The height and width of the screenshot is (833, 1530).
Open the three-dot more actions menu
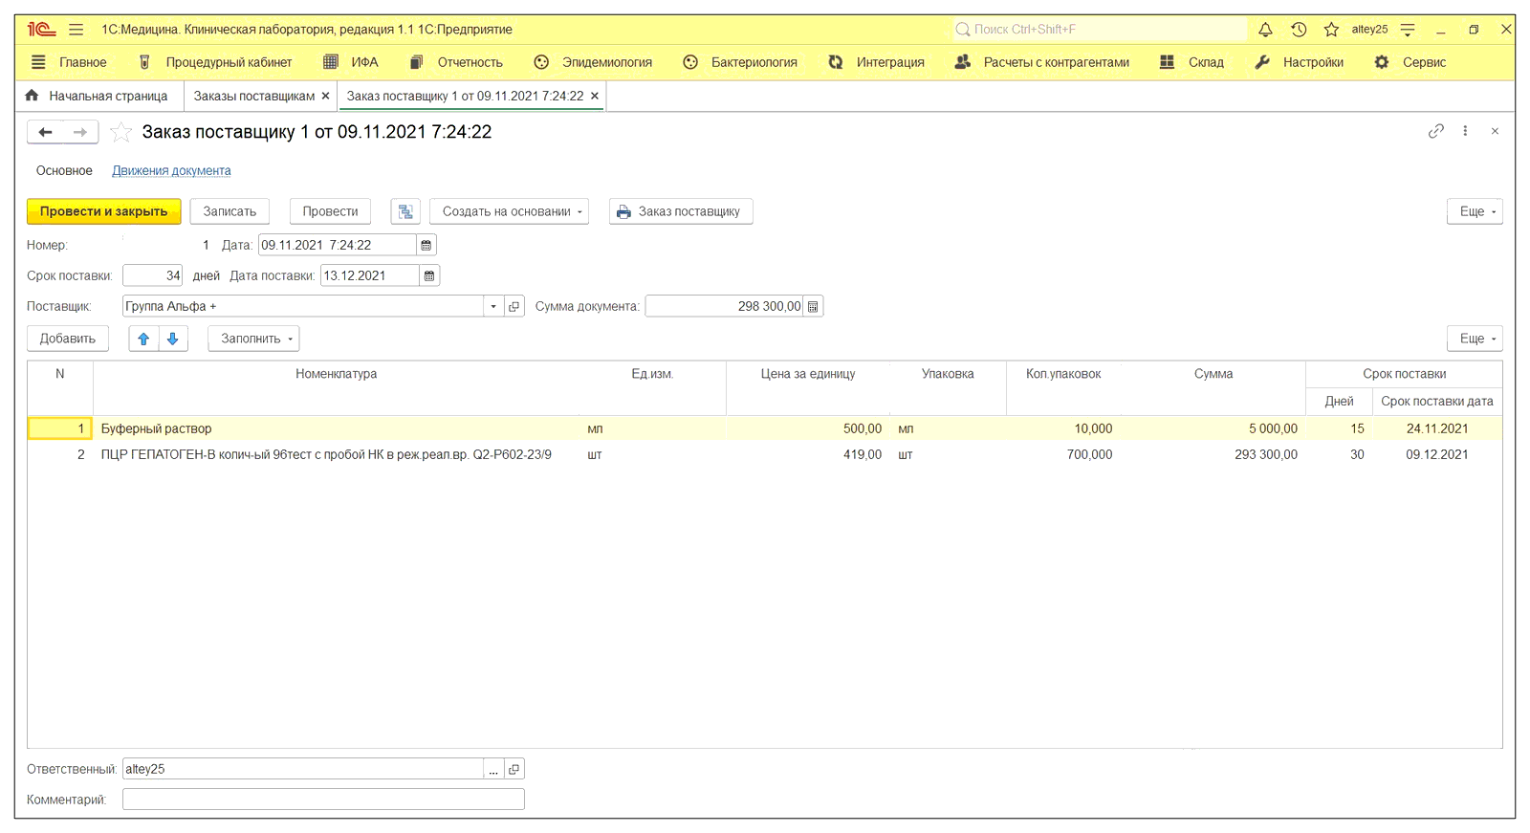1465,131
